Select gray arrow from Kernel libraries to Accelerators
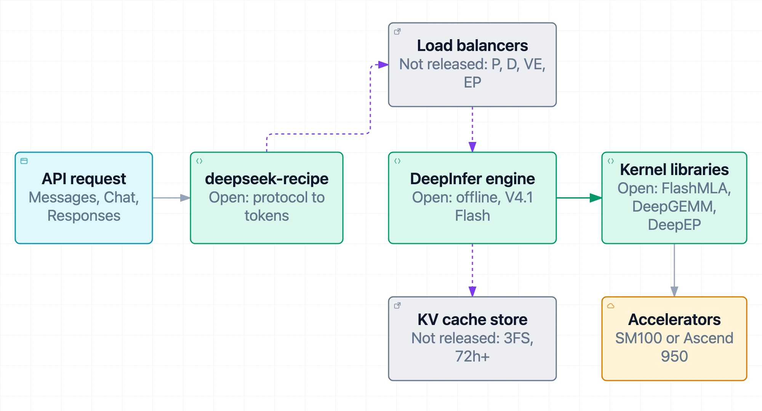This screenshot has width=762, height=411. [x=674, y=270]
